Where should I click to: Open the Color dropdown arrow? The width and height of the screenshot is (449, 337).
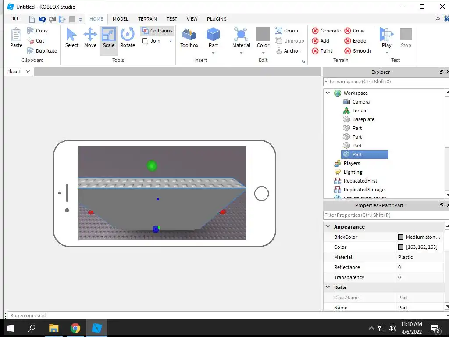point(263,53)
